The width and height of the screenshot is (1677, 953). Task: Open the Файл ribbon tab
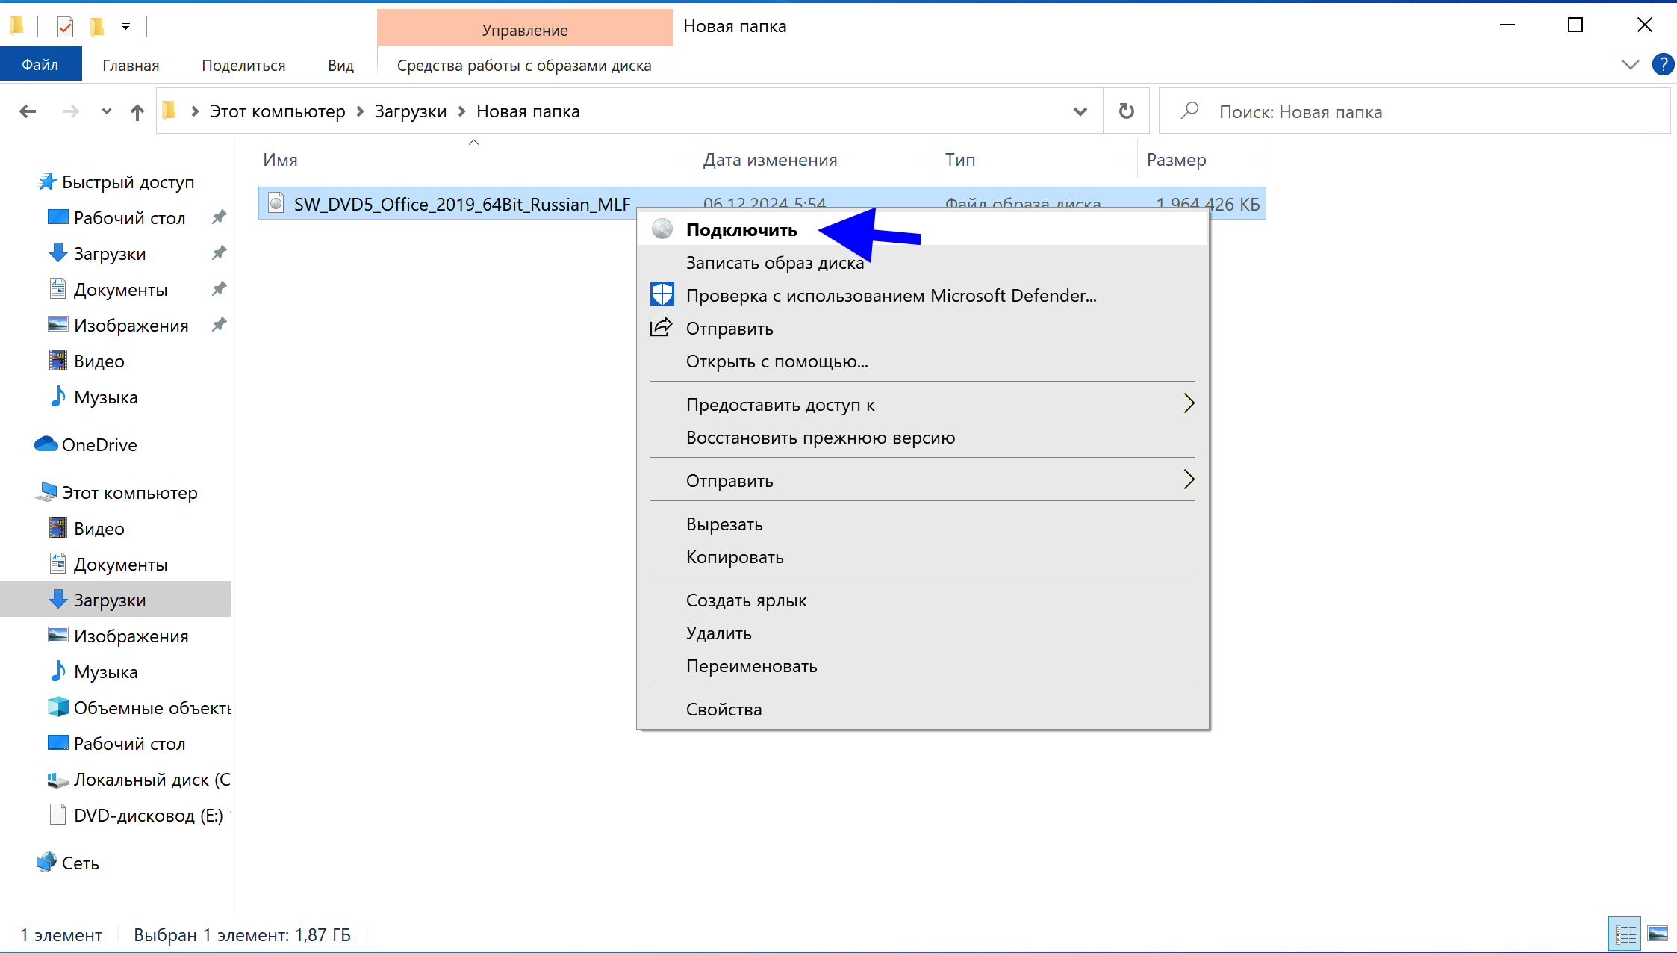click(40, 65)
